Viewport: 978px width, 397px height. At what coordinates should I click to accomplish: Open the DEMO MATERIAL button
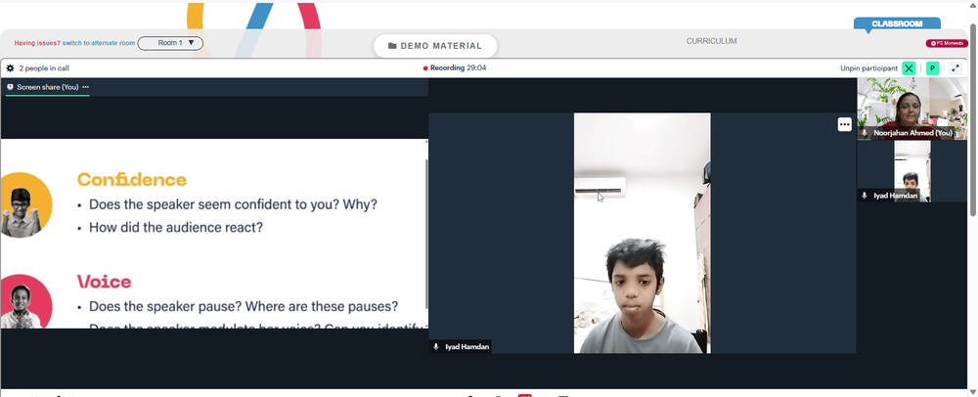(435, 46)
